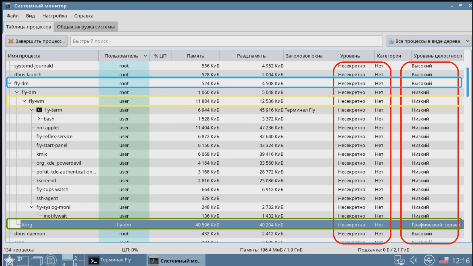Open the file manager drawer taskbar icon
The image size is (473, 266).
[51, 260]
